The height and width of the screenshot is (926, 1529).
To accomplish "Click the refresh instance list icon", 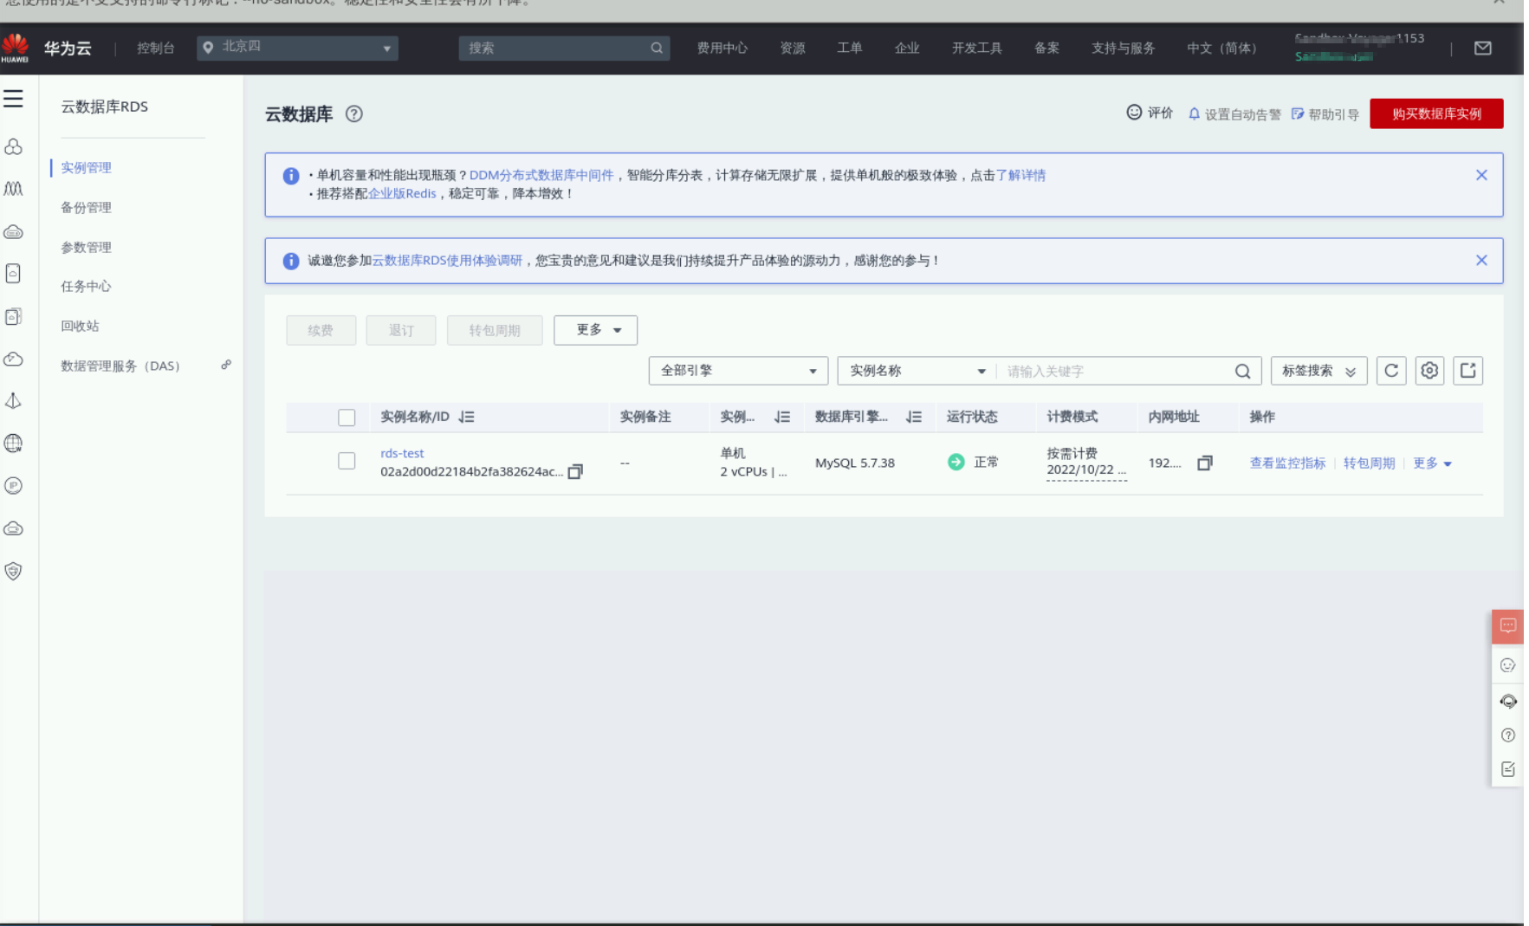I will pos(1391,371).
